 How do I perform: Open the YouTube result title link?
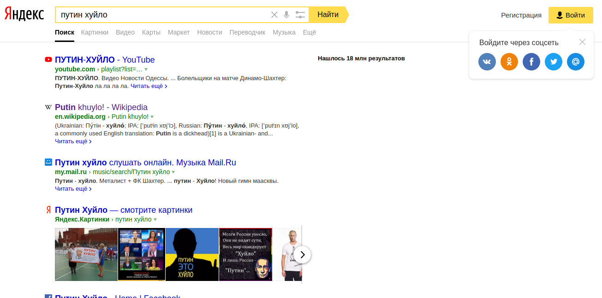tap(105, 59)
